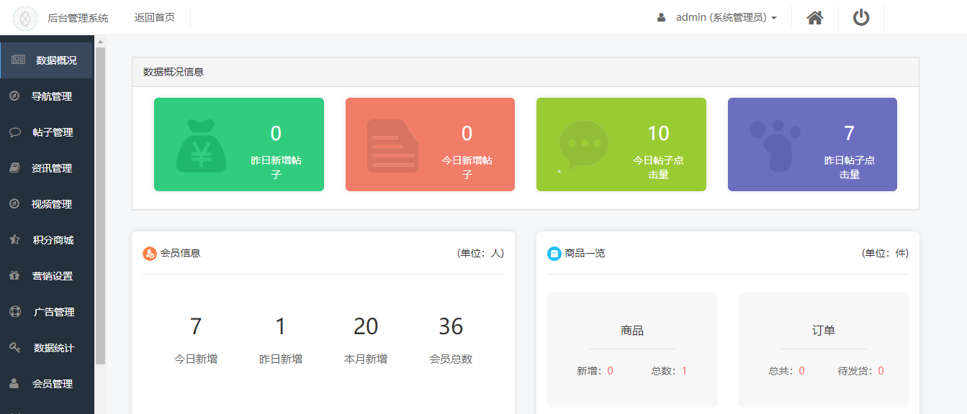Click the book icon beside 资讯管理

coord(14,168)
